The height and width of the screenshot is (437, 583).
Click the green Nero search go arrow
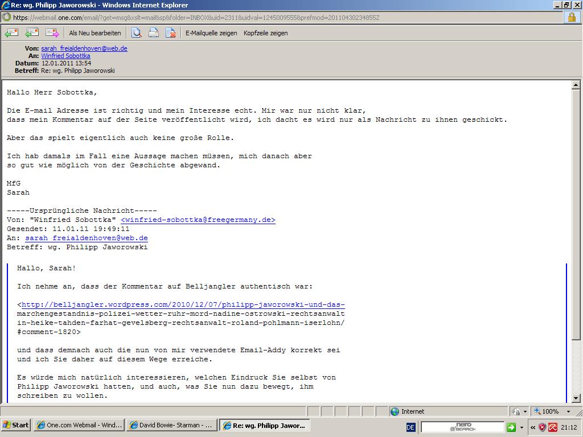click(x=511, y=427)
